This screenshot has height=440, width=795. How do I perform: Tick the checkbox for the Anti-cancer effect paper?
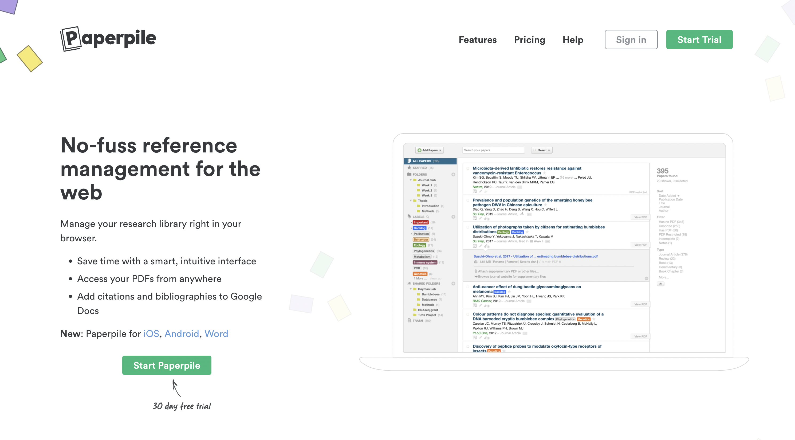click(x=468, y=287)
